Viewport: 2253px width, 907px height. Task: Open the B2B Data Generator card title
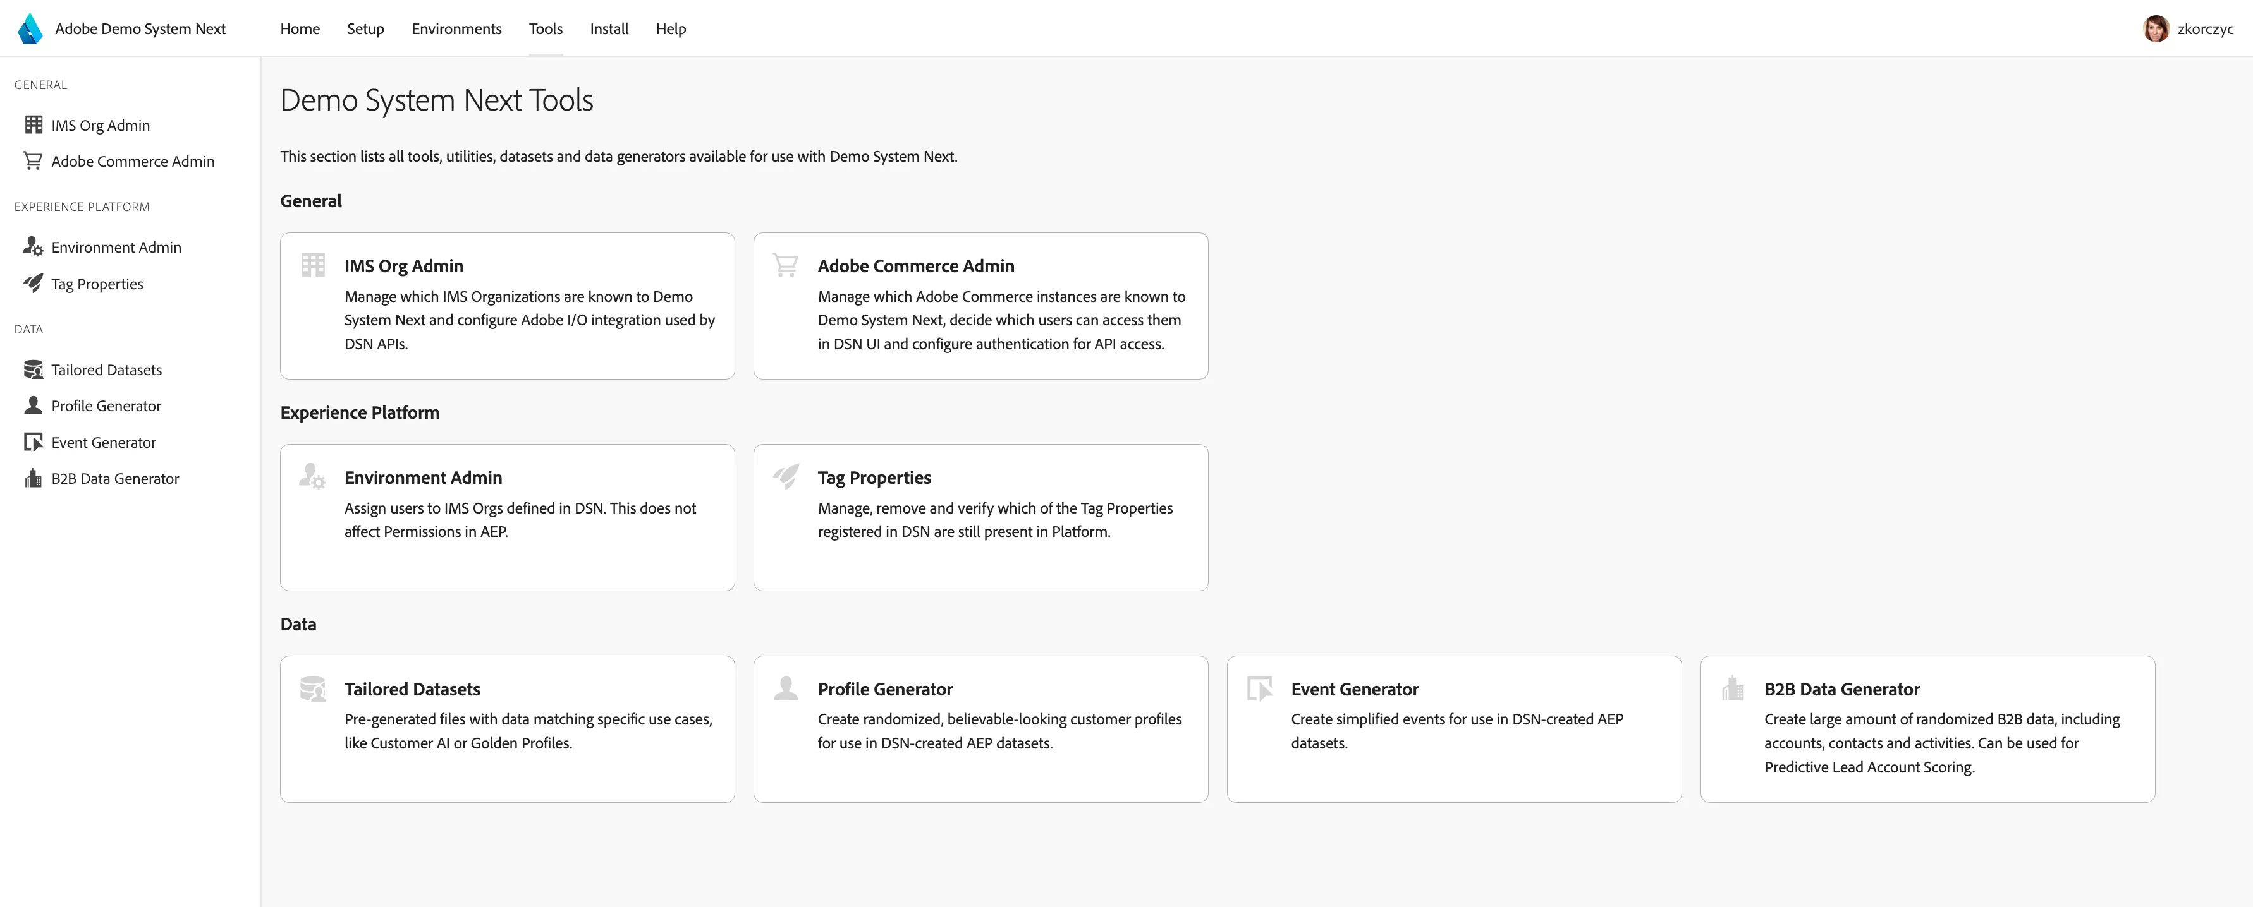point(1842,688)
